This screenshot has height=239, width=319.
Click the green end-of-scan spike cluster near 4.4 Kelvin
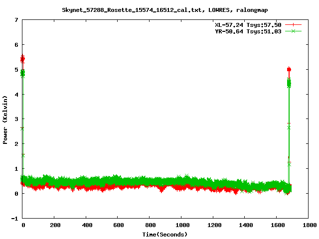click(289, 83)
